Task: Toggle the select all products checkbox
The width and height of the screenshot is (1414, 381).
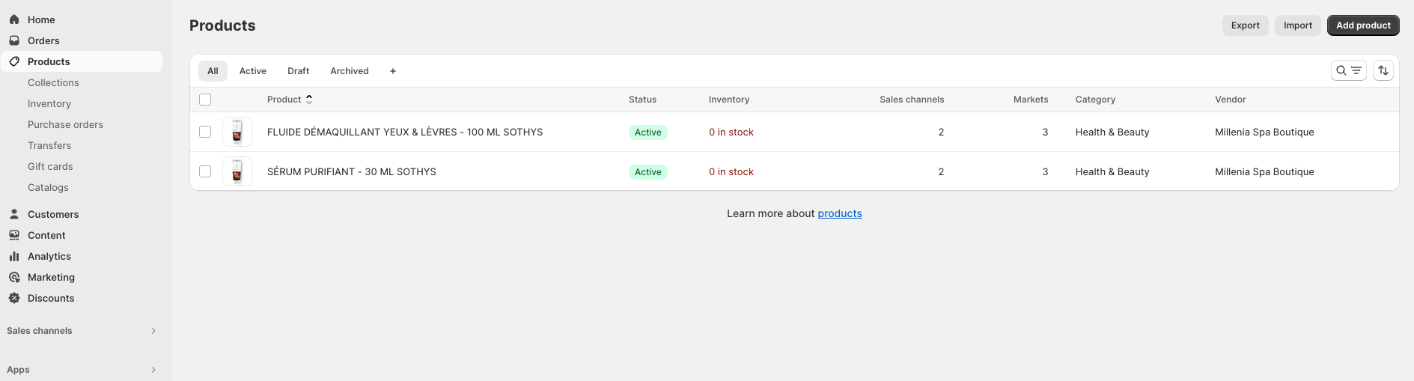Action: click(205, 100)
